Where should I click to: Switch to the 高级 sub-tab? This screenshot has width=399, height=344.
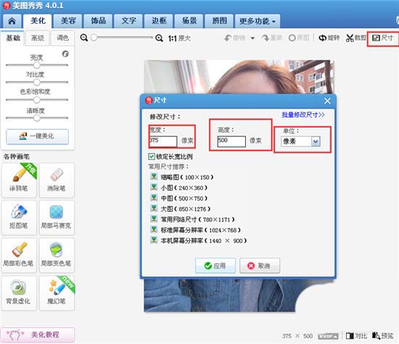pyautogui.click(x=38, y=38)
